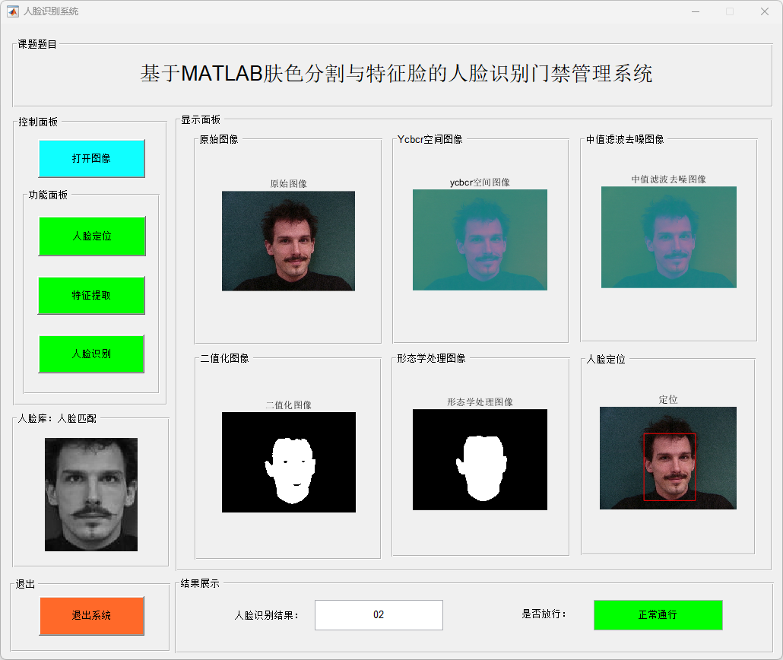Click the 是否放行： label
This screenshot has width=783, height=660.
tap(544, 614)
